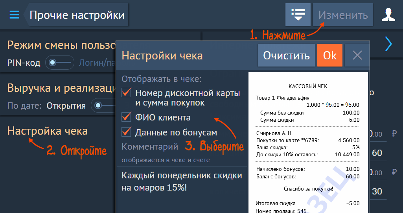The image size is (403, 213).
Task: Click the КАССОВЫЙ ЧЕК receipt preview
Action: click(308, 142)
